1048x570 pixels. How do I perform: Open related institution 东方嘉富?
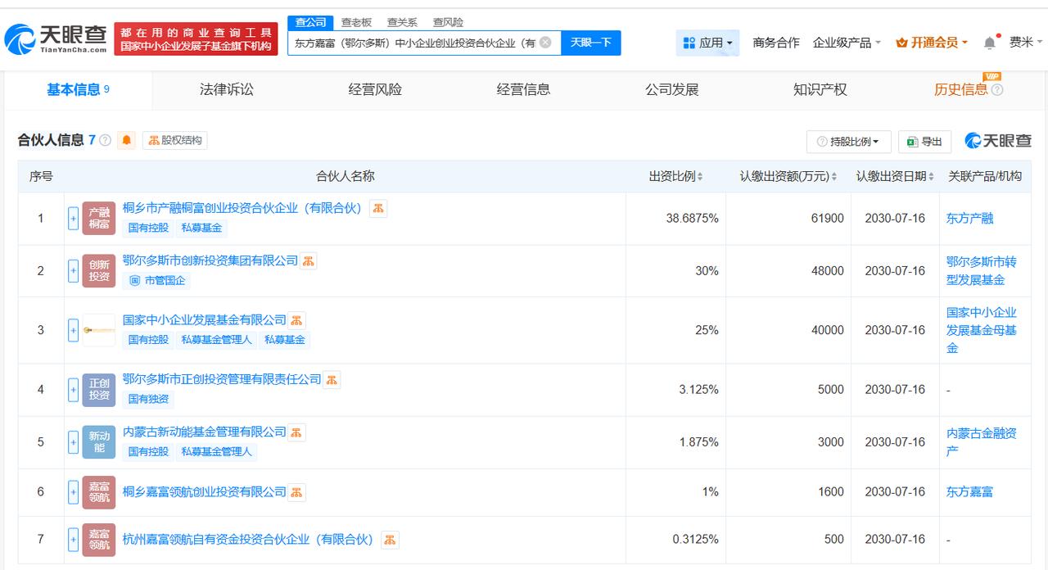tap(970, 492)
